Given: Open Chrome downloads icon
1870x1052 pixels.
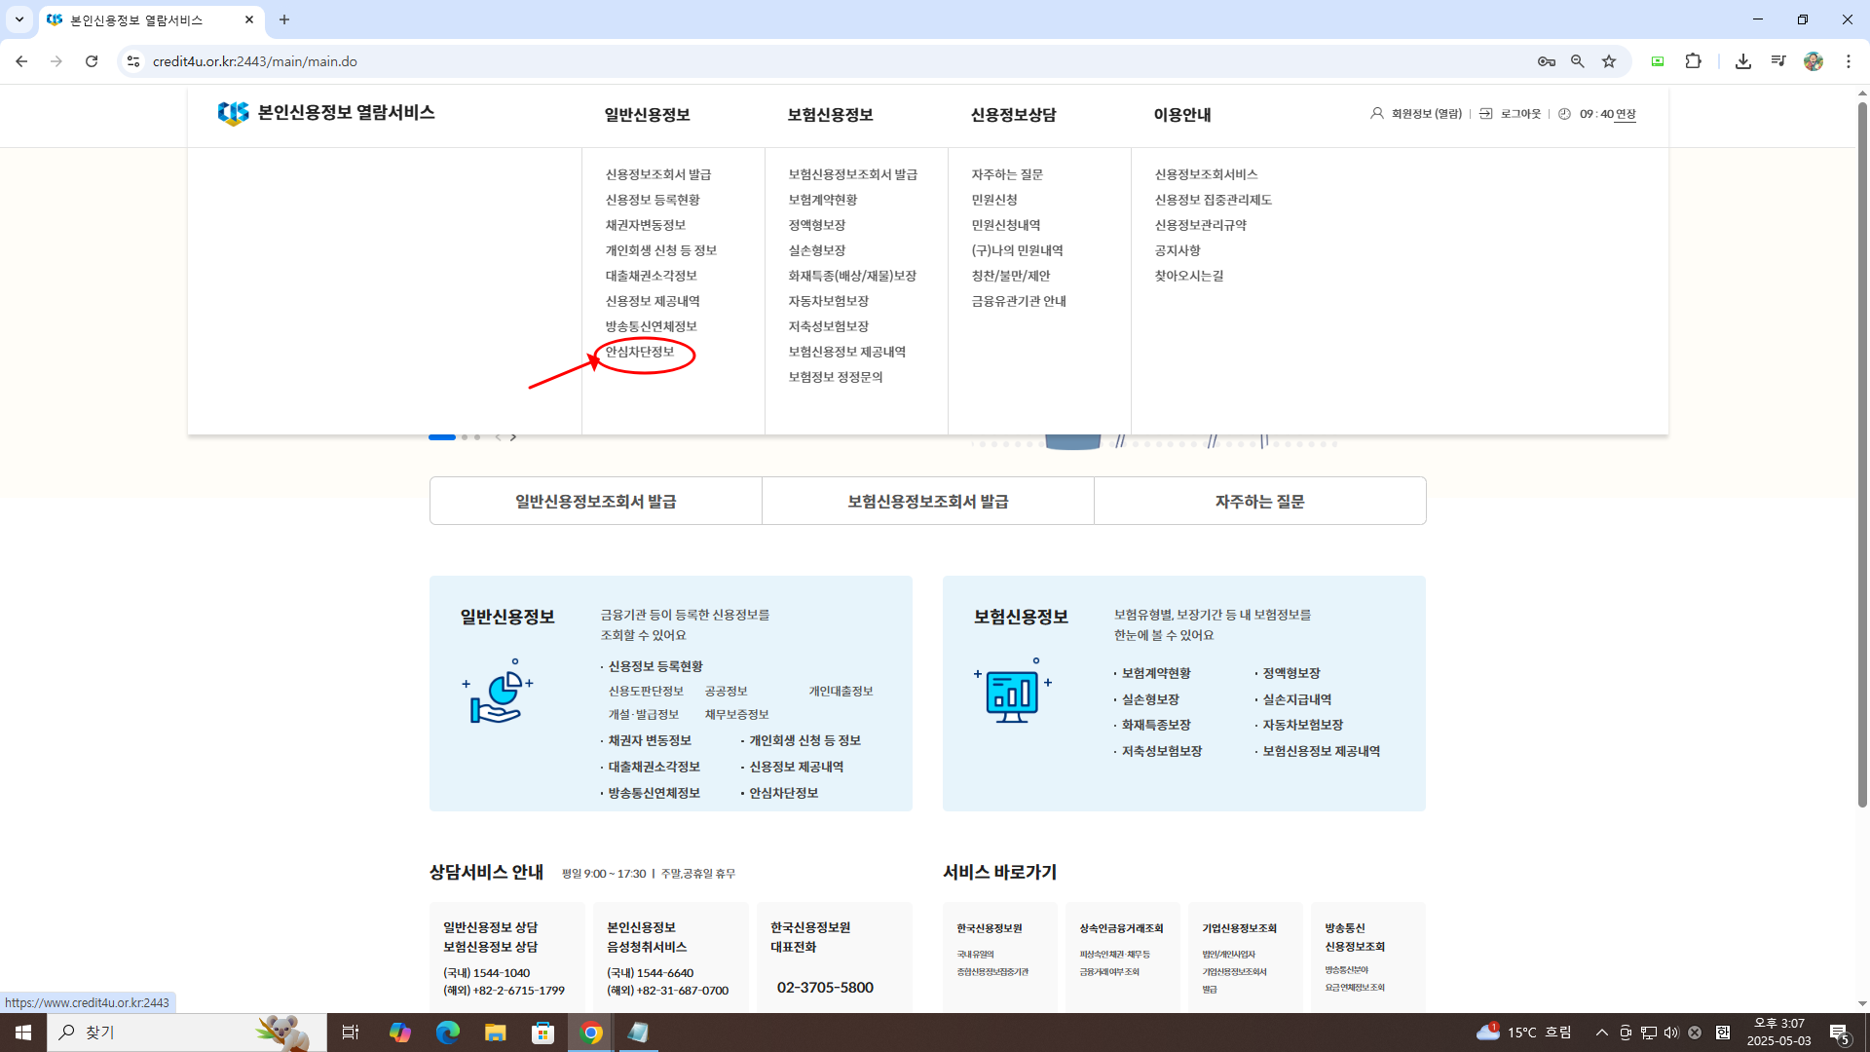Looking at the screenshot, I should [x=1742, y=61].
